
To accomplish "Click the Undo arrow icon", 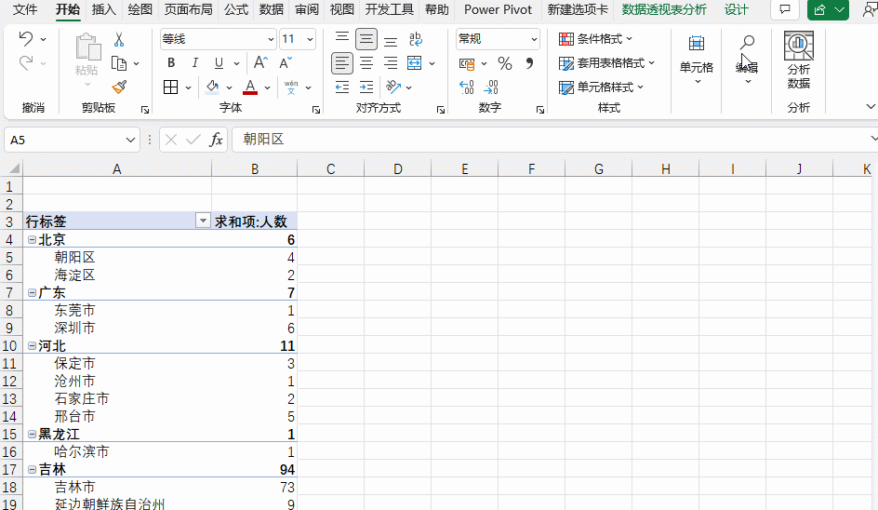I will pyautogui.click(x=25, y=39).
